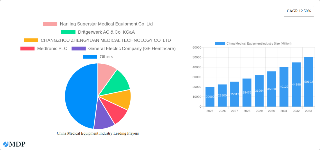The width and height of the screenshot is (320, 150).
Task: Toggle Drägerwerk AG & Co KGaA legend swatch
Action: pyautogui.click(x=68, y=32)
